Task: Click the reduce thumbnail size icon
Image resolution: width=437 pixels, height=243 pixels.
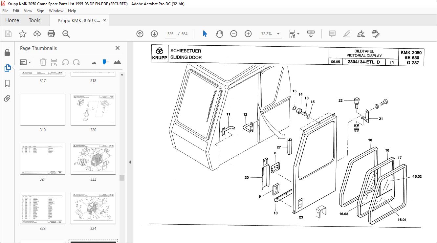Action: tap(94, 62)
